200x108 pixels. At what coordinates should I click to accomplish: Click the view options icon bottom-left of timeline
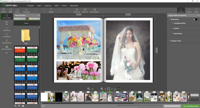[x=43, y=106]
